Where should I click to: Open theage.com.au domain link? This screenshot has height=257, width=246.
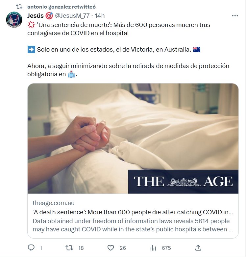54,203
